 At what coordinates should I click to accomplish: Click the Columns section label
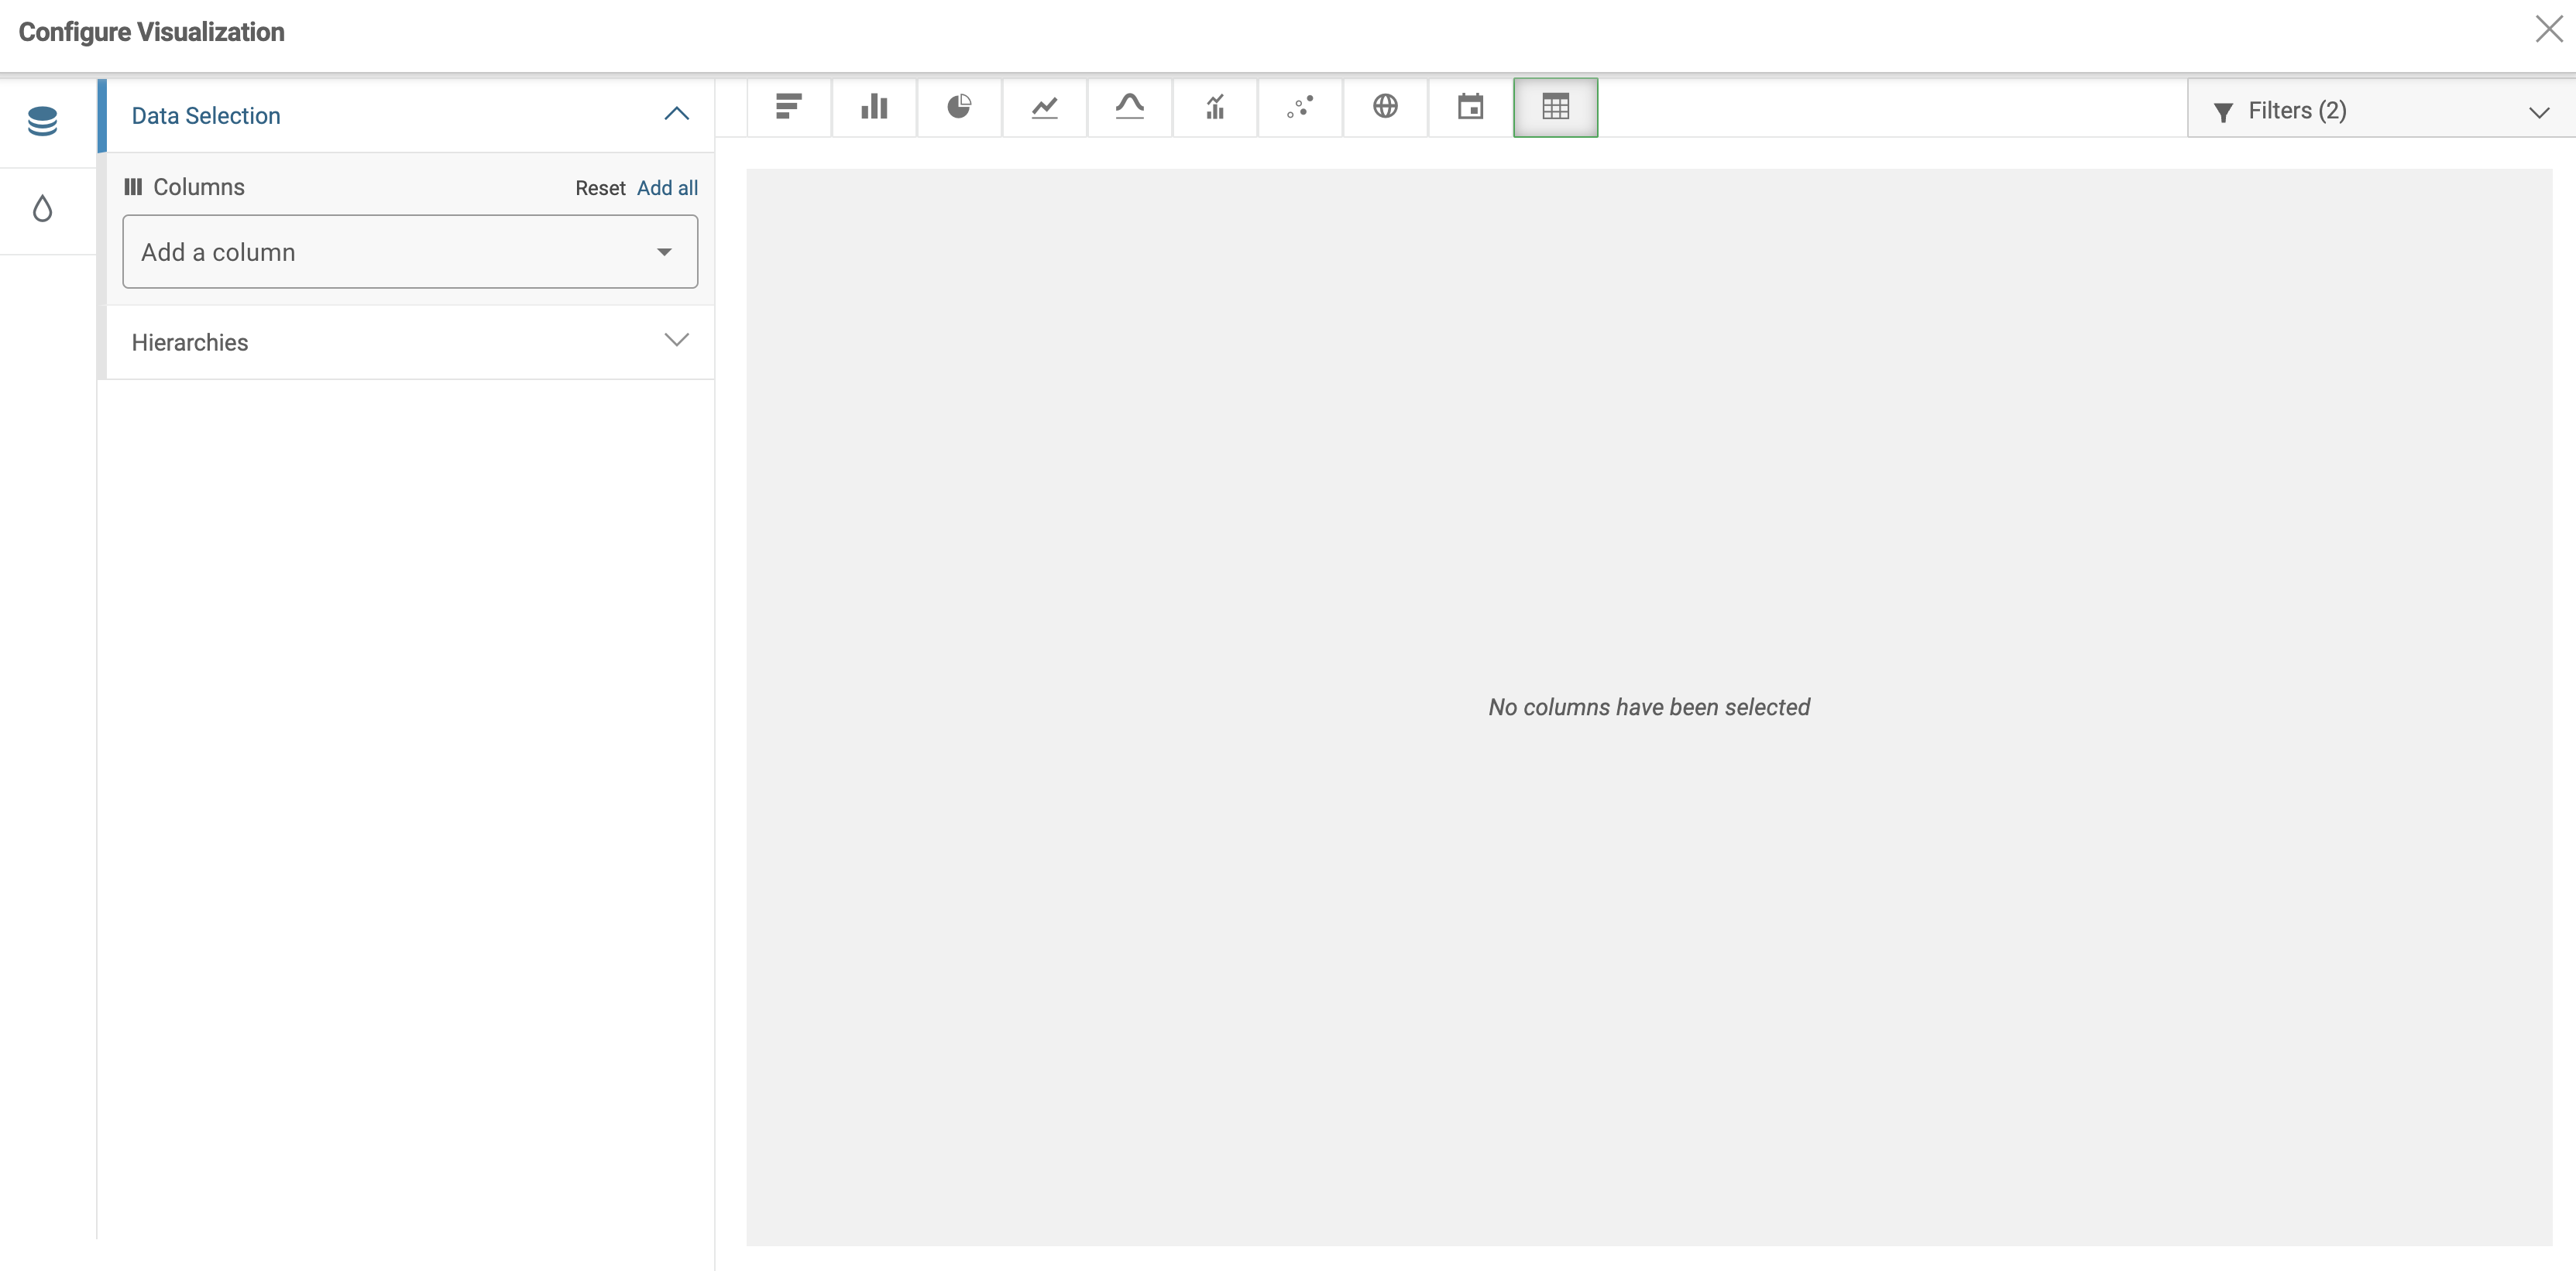pyautogui.click(x=198, y=187)
